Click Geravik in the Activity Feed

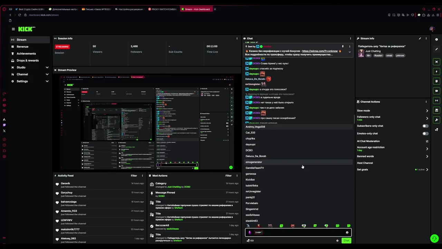pos(65,183)
